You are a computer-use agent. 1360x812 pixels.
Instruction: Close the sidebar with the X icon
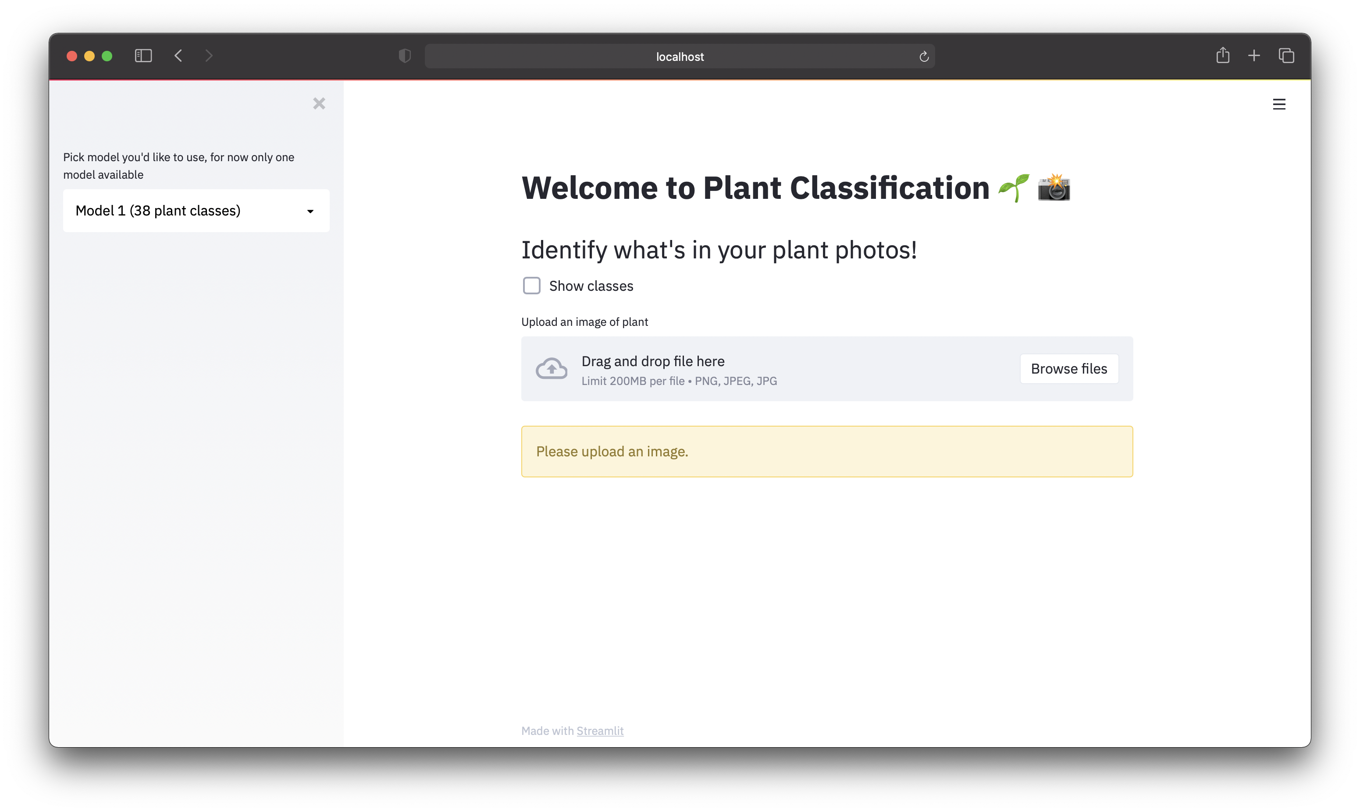[x=319, y=103]
